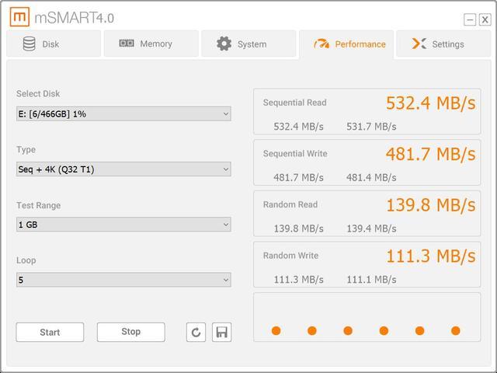Click the Random Write label
This screenshot has height=373, width=497.
290,256
